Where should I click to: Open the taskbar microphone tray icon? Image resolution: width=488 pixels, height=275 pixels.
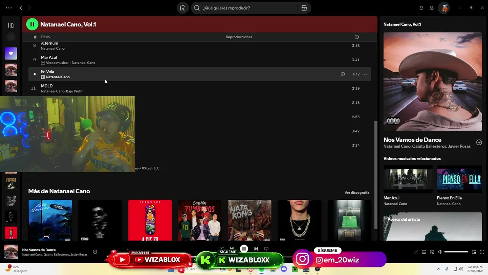446,269
